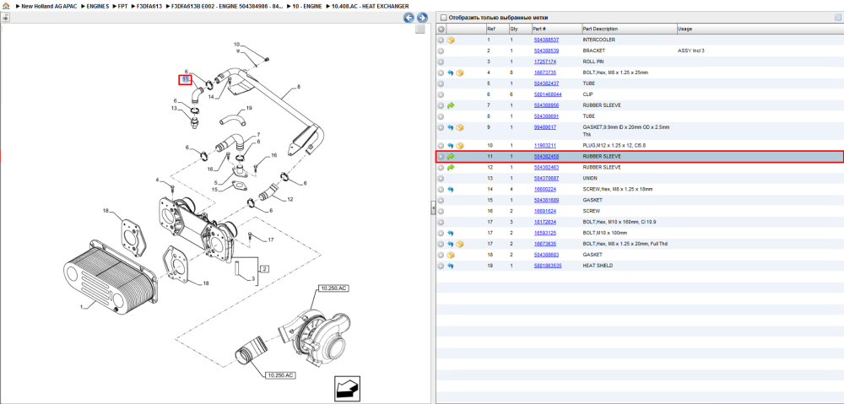Screen dimensions: 844x404
Task: Open CLIP part number link
Action: coord(548,94)
